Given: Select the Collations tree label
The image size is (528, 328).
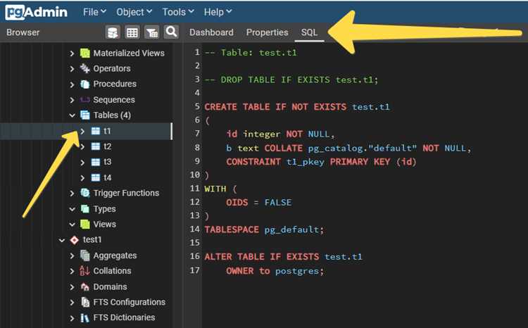Looking at the screenshot, I should pyautogui.click(x=112, y=271).
